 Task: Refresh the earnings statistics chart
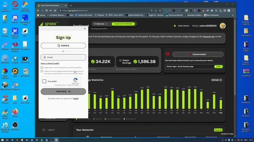tap(217, 80)
